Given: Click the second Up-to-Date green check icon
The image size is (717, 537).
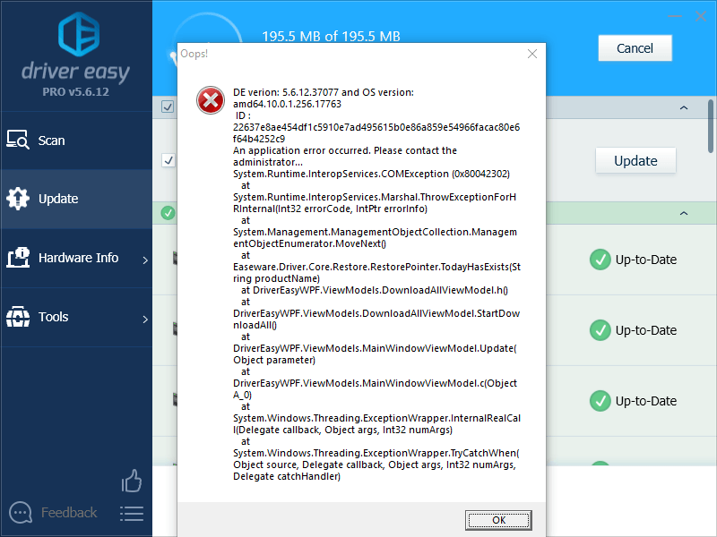Looking at the screenshot, I should pyautogui.click(x=600, y=330).
